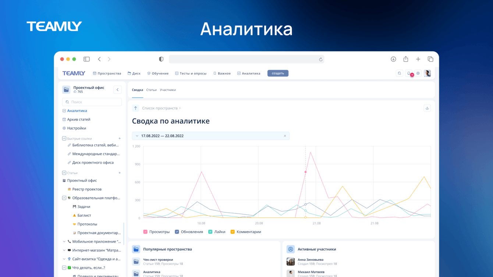
Task: Open a new tab with the plus icon
Action: pos(418,59)
